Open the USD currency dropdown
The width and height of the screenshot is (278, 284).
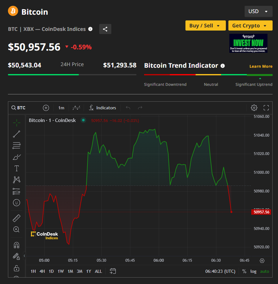click(x=258, y=11)
